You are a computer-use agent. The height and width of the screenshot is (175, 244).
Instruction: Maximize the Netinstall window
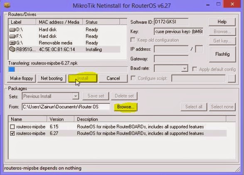click(x=219, y=4)
